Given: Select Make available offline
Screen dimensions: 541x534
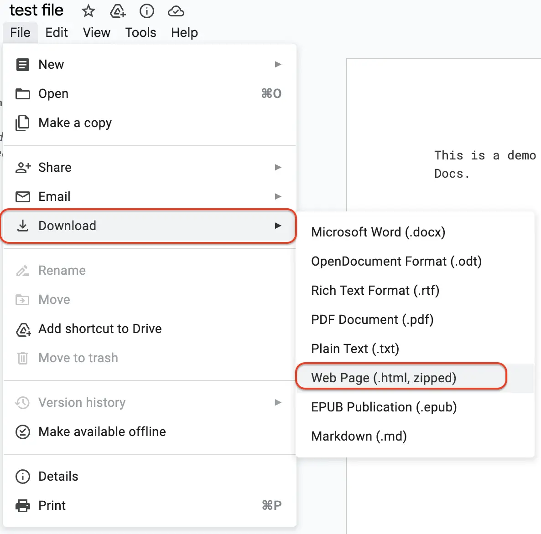Looking at the screenshot, I should [x=149, y=432].
